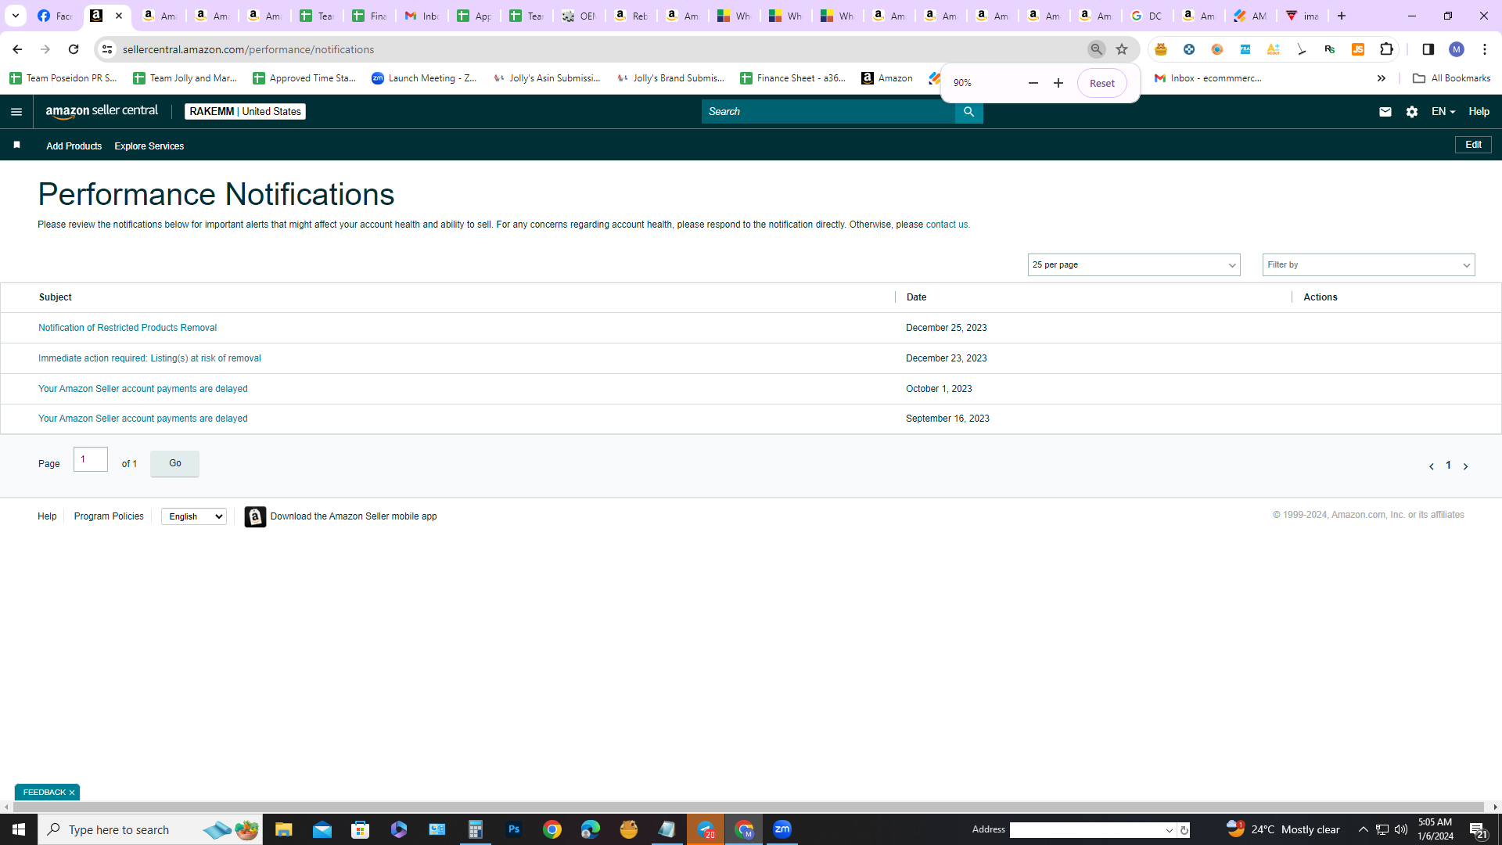Reload the page

(74, 49)
